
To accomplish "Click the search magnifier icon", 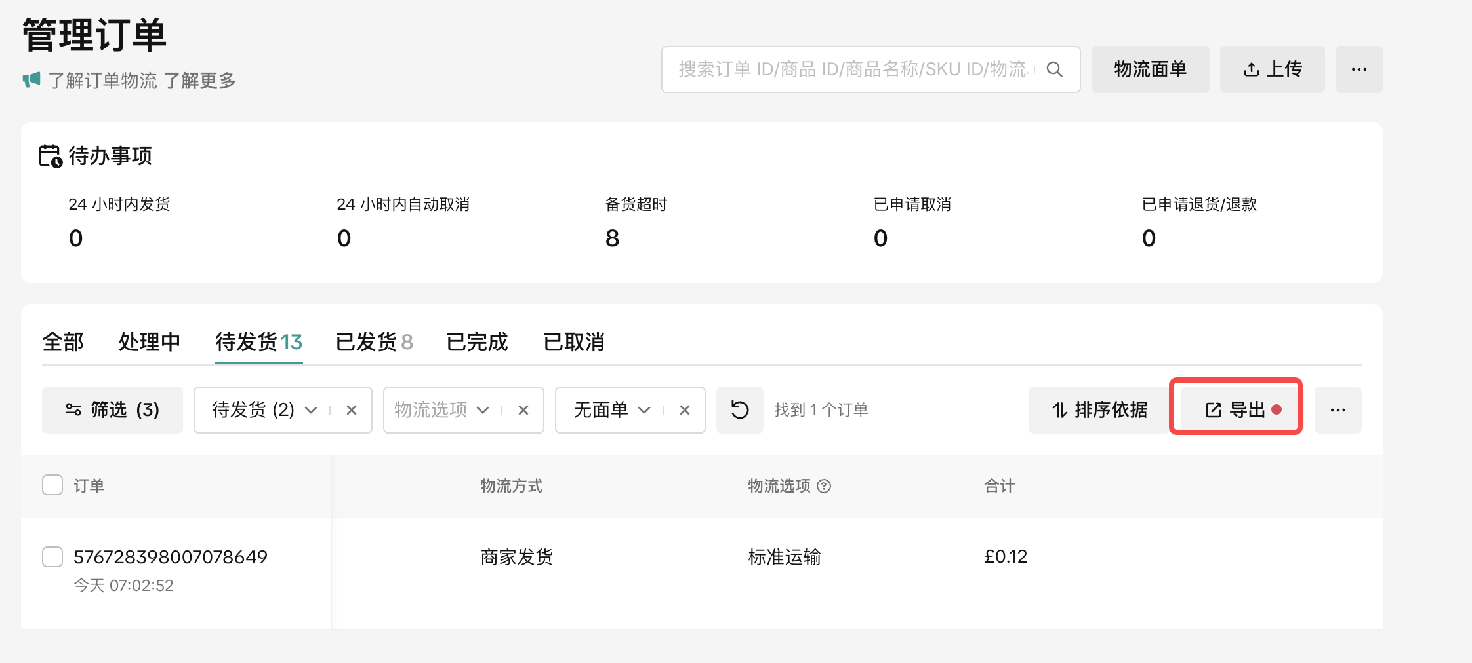I will [x=1054, y=69].
